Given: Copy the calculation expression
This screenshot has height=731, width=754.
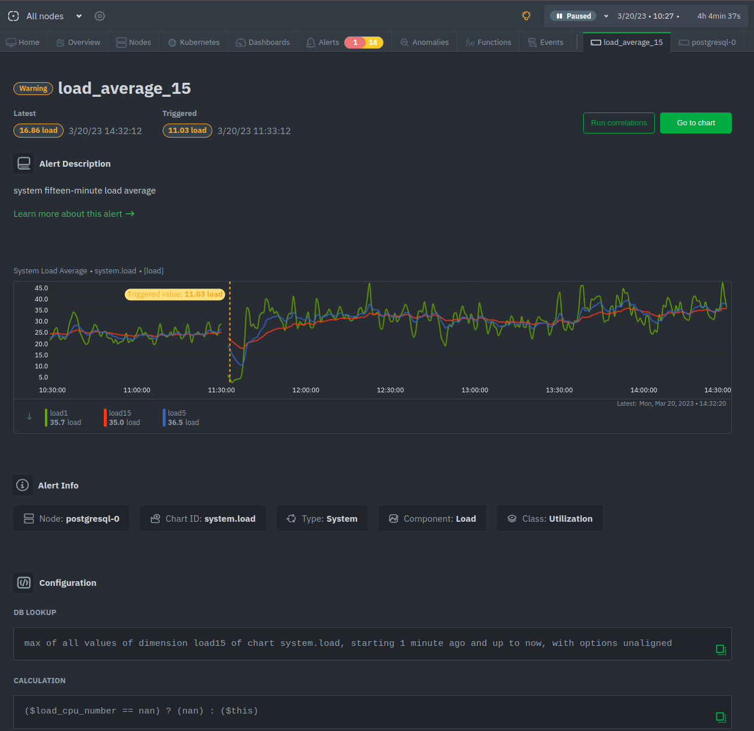Looking at the screenshot, I should point(721,717).
